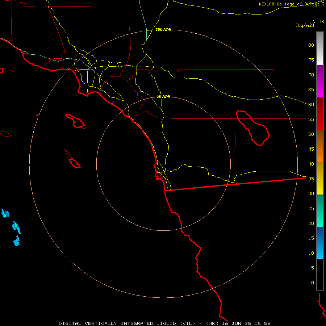The height and width of the screenshot is (326, 326).
Task: Click the color scale value '35'
Action: [x=311, y=179]
